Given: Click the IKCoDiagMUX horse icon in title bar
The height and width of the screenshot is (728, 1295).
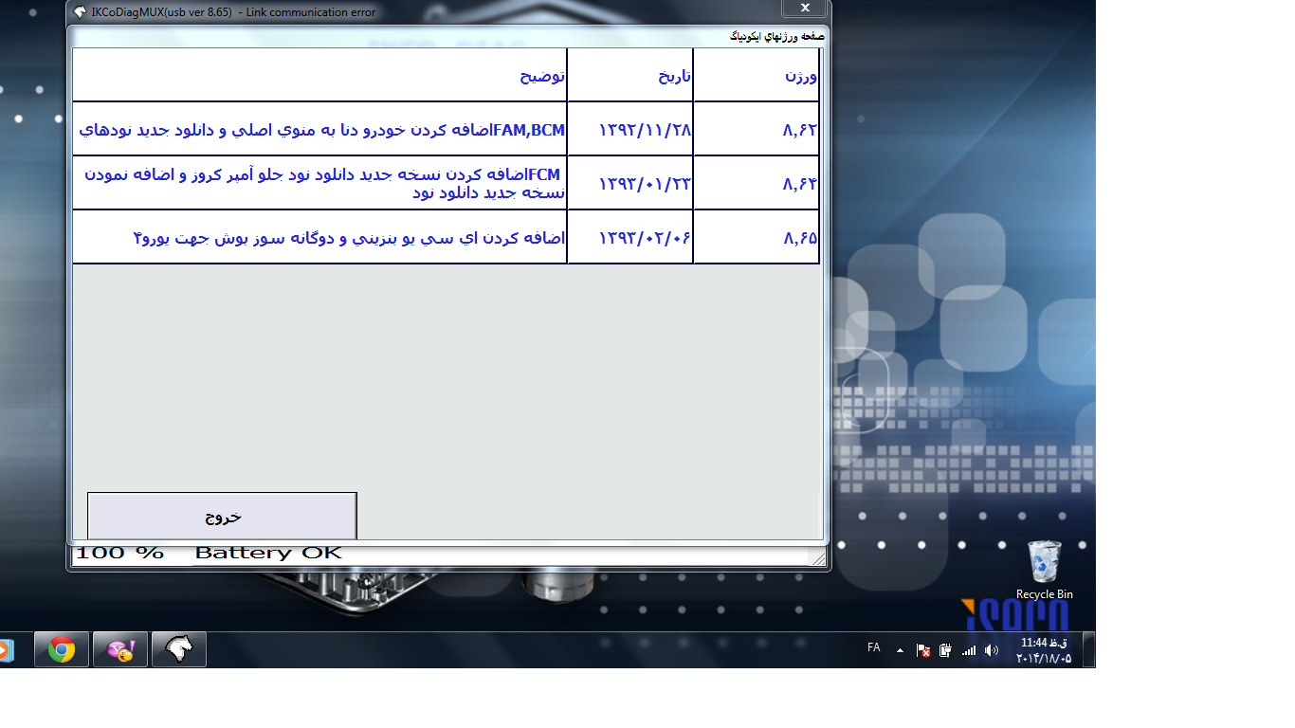Looking at the screenshot, I should pos(80,12).
